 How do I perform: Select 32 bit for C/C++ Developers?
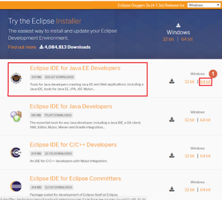pyautogui.click(x=189, y=156)
